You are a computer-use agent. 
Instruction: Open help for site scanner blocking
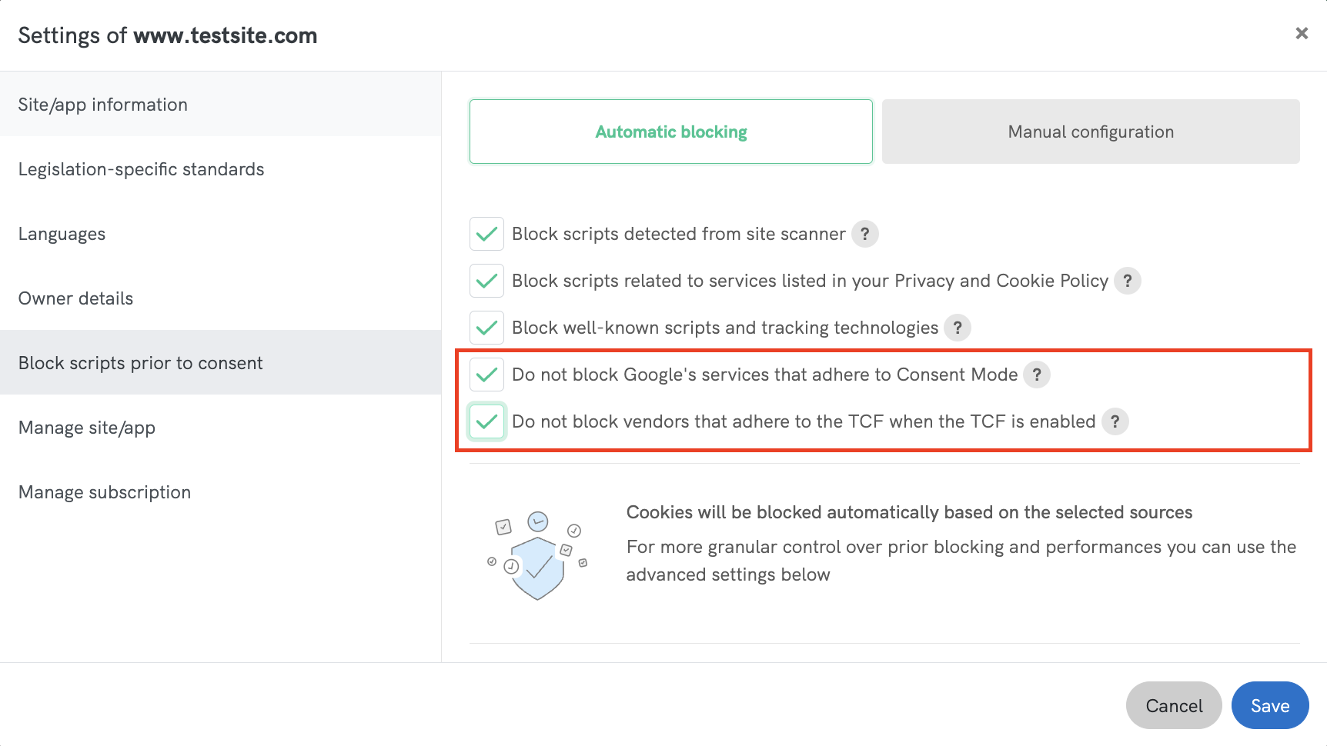(865, 234)
